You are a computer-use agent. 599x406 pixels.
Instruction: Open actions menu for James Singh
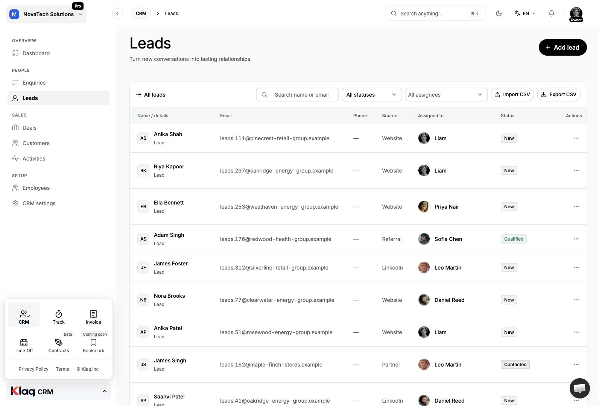coord(576,365)
